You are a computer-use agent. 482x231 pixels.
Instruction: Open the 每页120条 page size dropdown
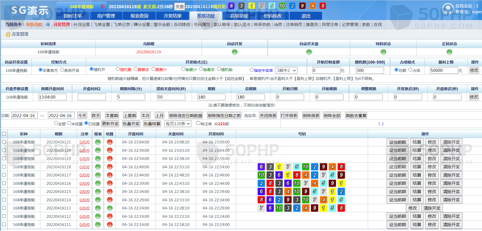point(178,124)
